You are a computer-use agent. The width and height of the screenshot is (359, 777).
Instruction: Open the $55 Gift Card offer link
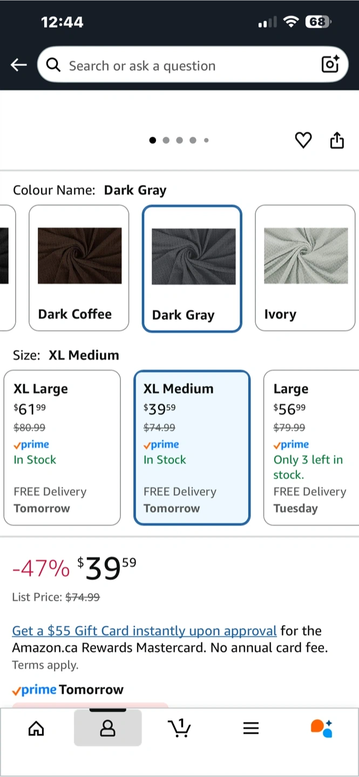pyautogui.click(x=144, y=631)
